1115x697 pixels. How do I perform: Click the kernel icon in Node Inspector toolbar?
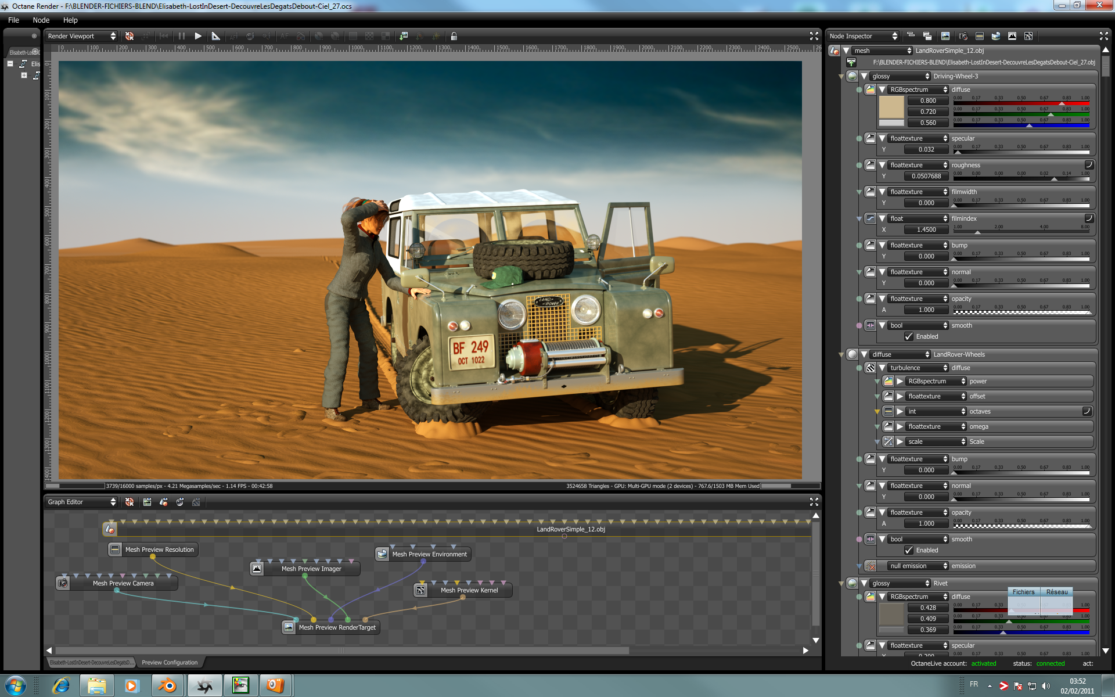click(1028, 36)
